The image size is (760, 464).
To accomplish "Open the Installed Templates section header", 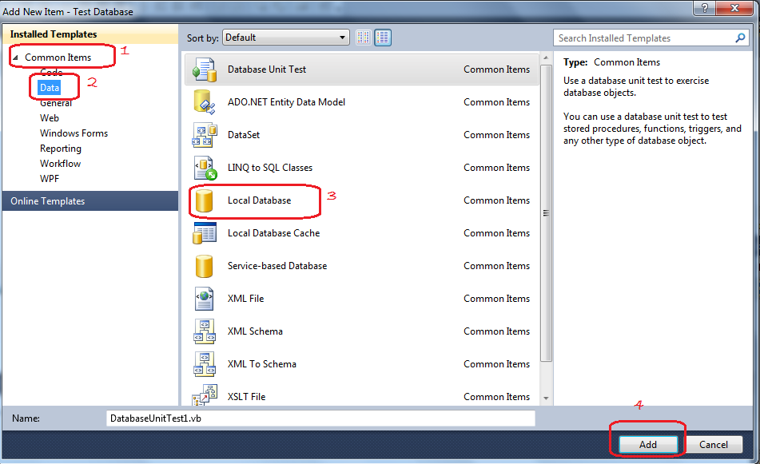I will click(90, 34).
